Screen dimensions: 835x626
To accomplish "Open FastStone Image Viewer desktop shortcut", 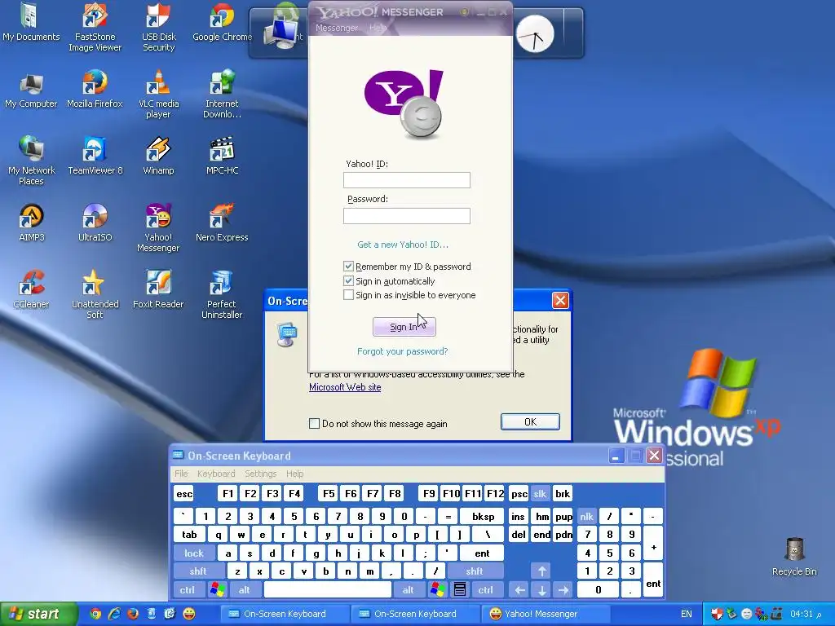I will pyautogui.click(x=95, y=27).
